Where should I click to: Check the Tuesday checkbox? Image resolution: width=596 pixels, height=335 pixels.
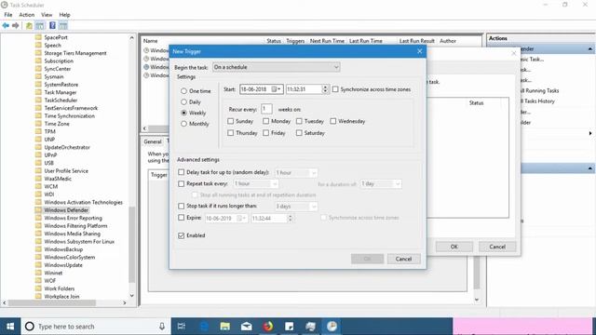(x=299, y=121)
